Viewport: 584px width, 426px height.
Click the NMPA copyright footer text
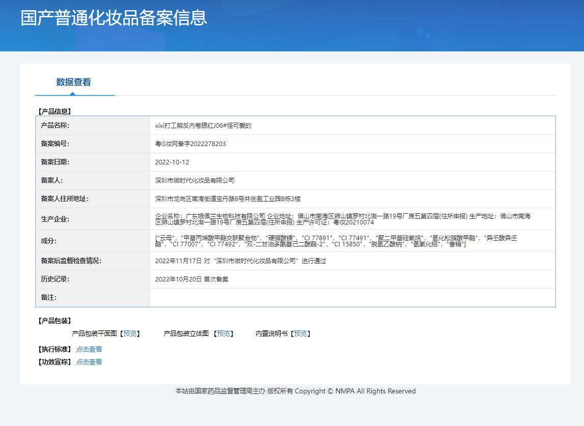296,391
